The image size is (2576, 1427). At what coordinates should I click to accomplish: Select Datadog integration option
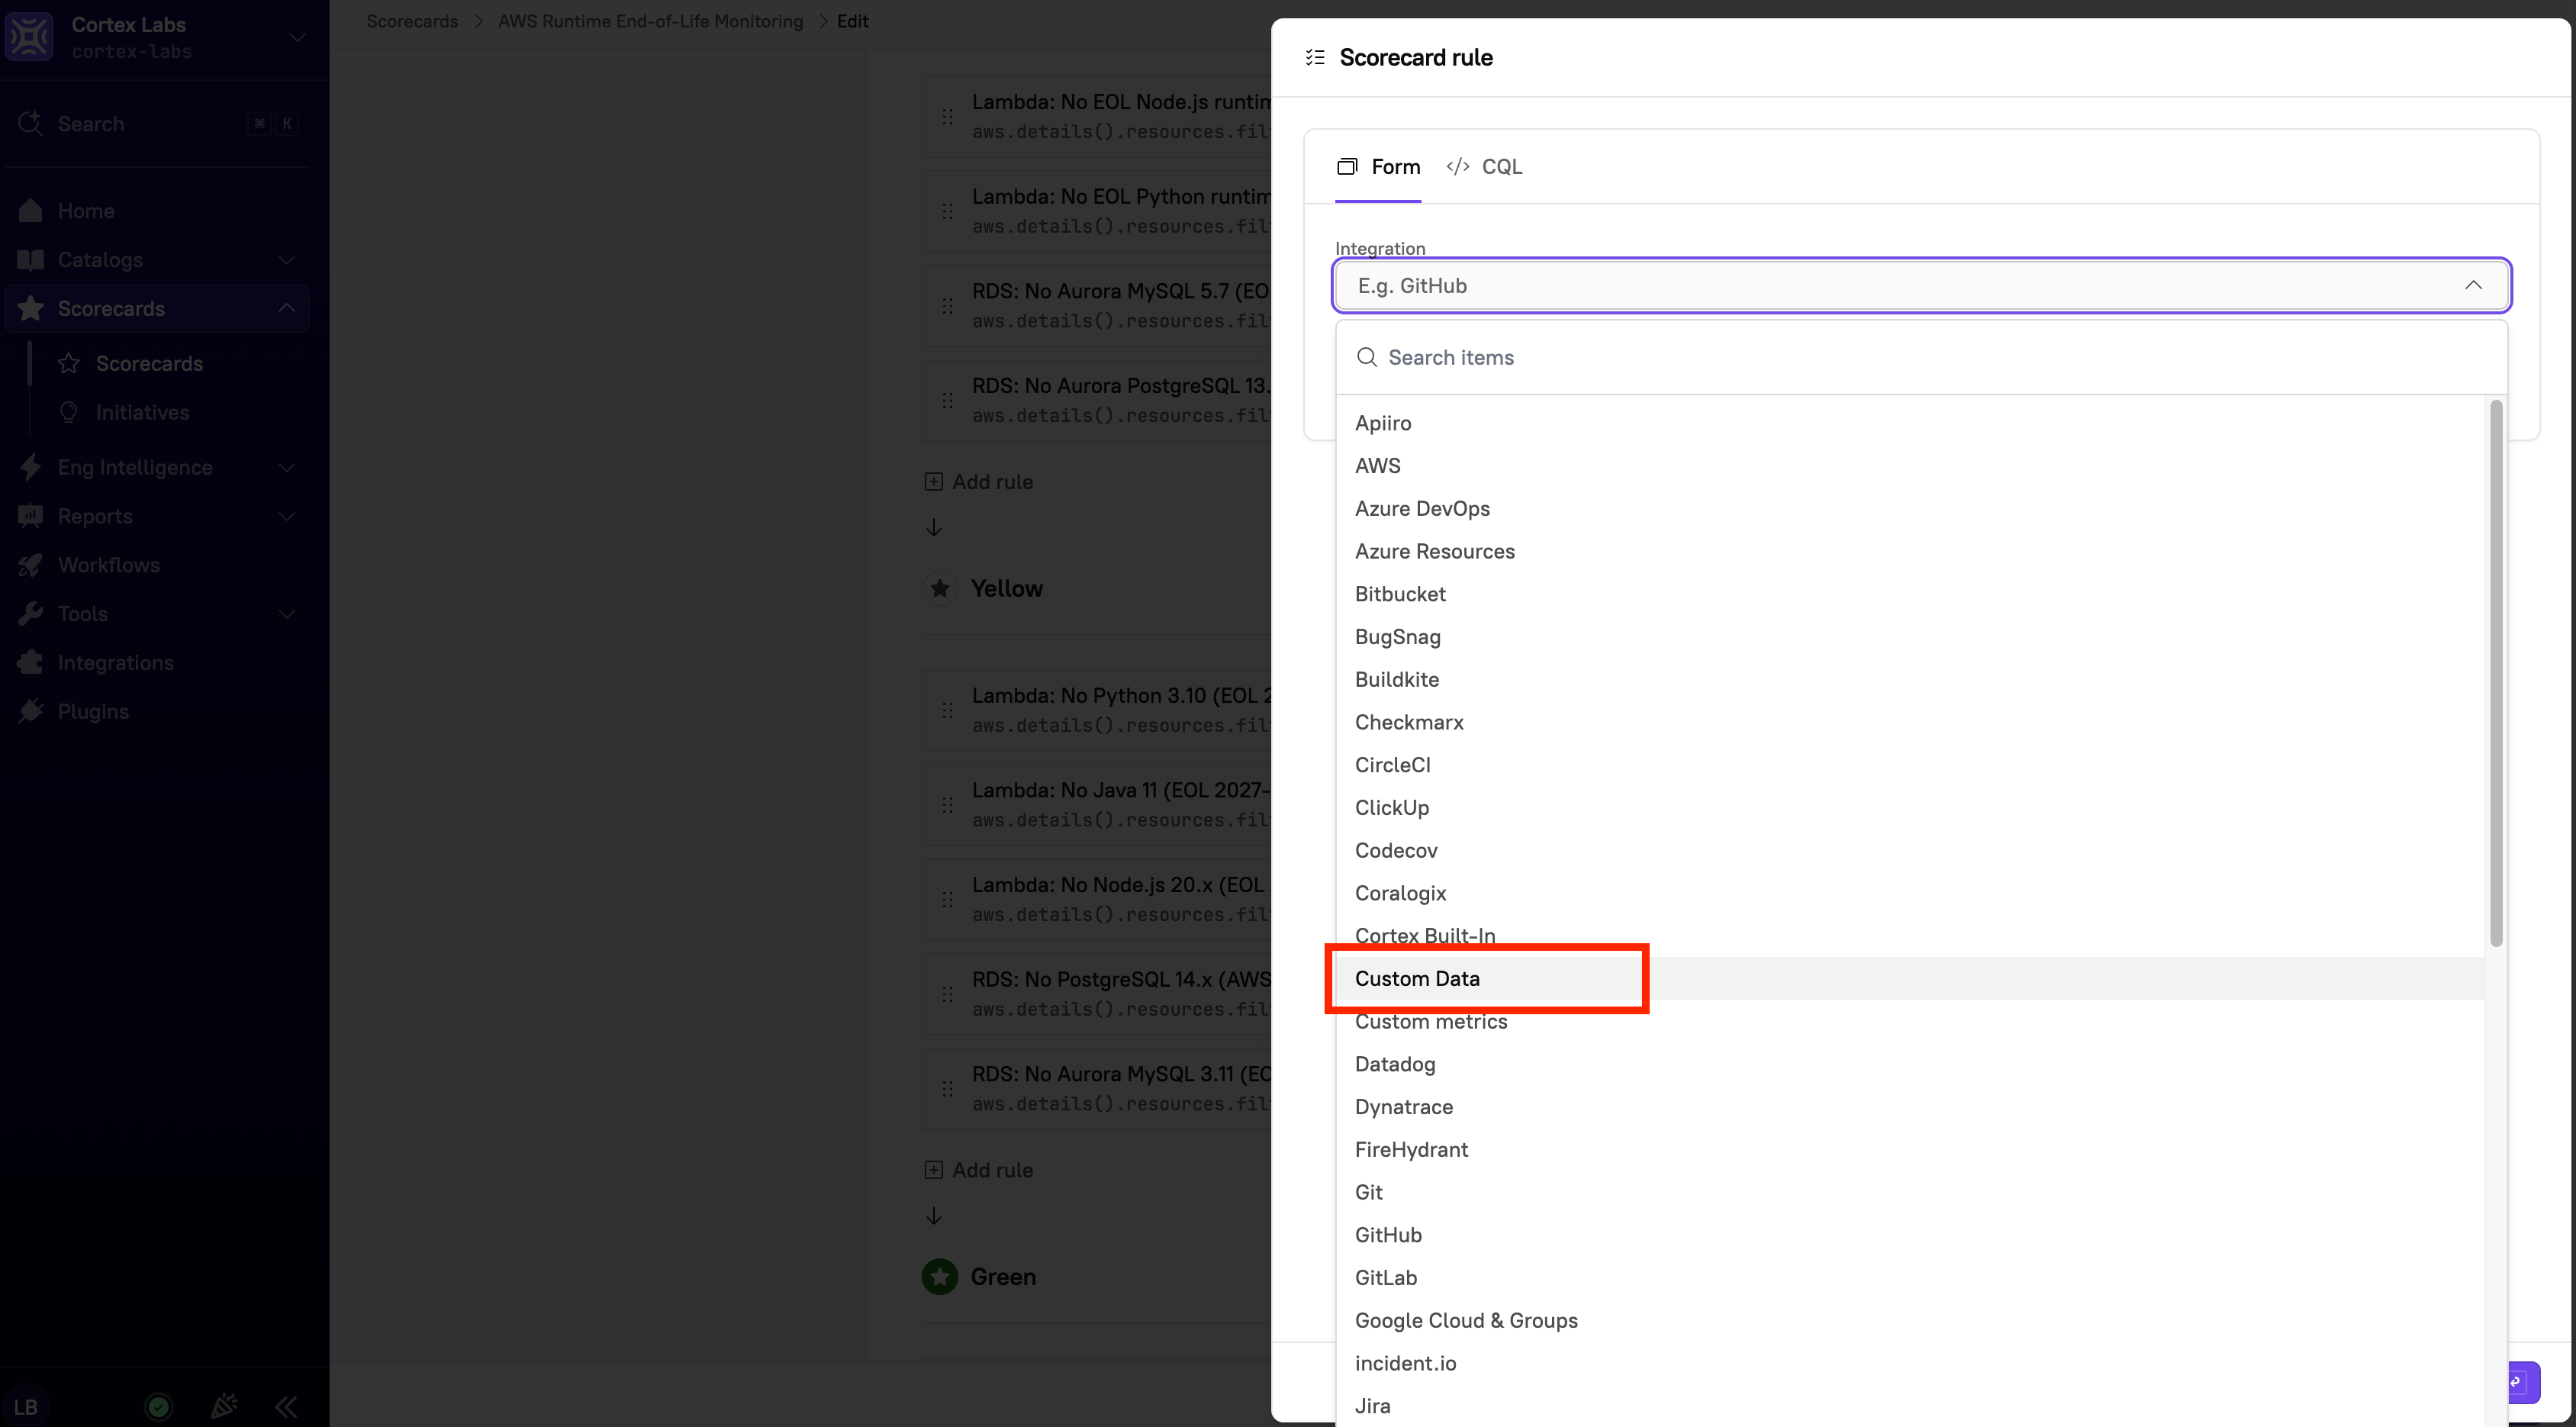tap(1910, 1063)
